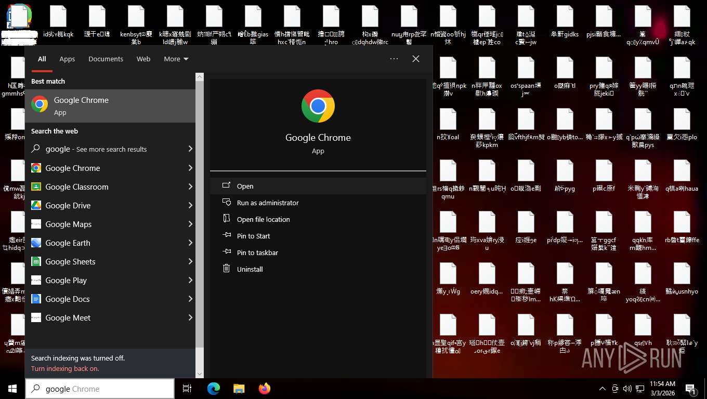The height and width of the screenshot is (399, 707).
Task: Click into the taskbar search box
Action: coord(100,389)
